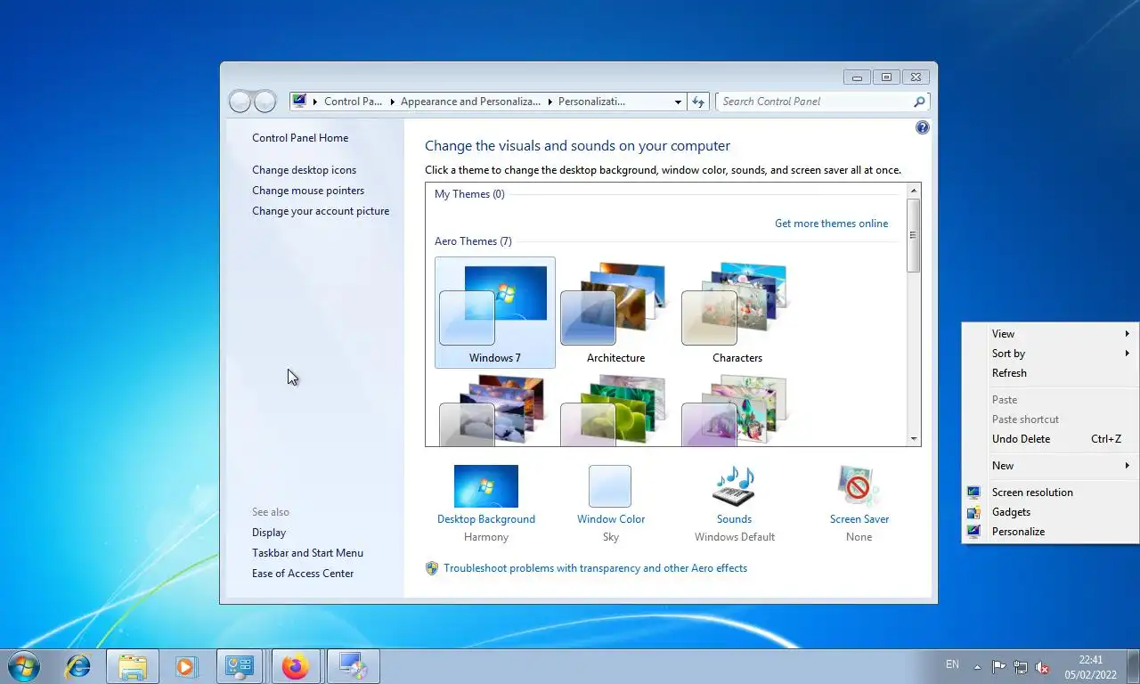Click the shield icon beside Troubleshoot link

point(432,568)
